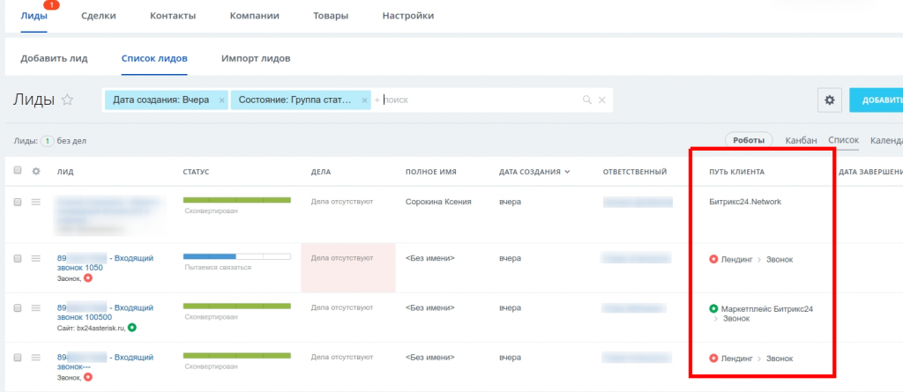Viewport: 903px width, 392px height.
Task: Open column settings gear in table header
Action: (x=36, y=172)
